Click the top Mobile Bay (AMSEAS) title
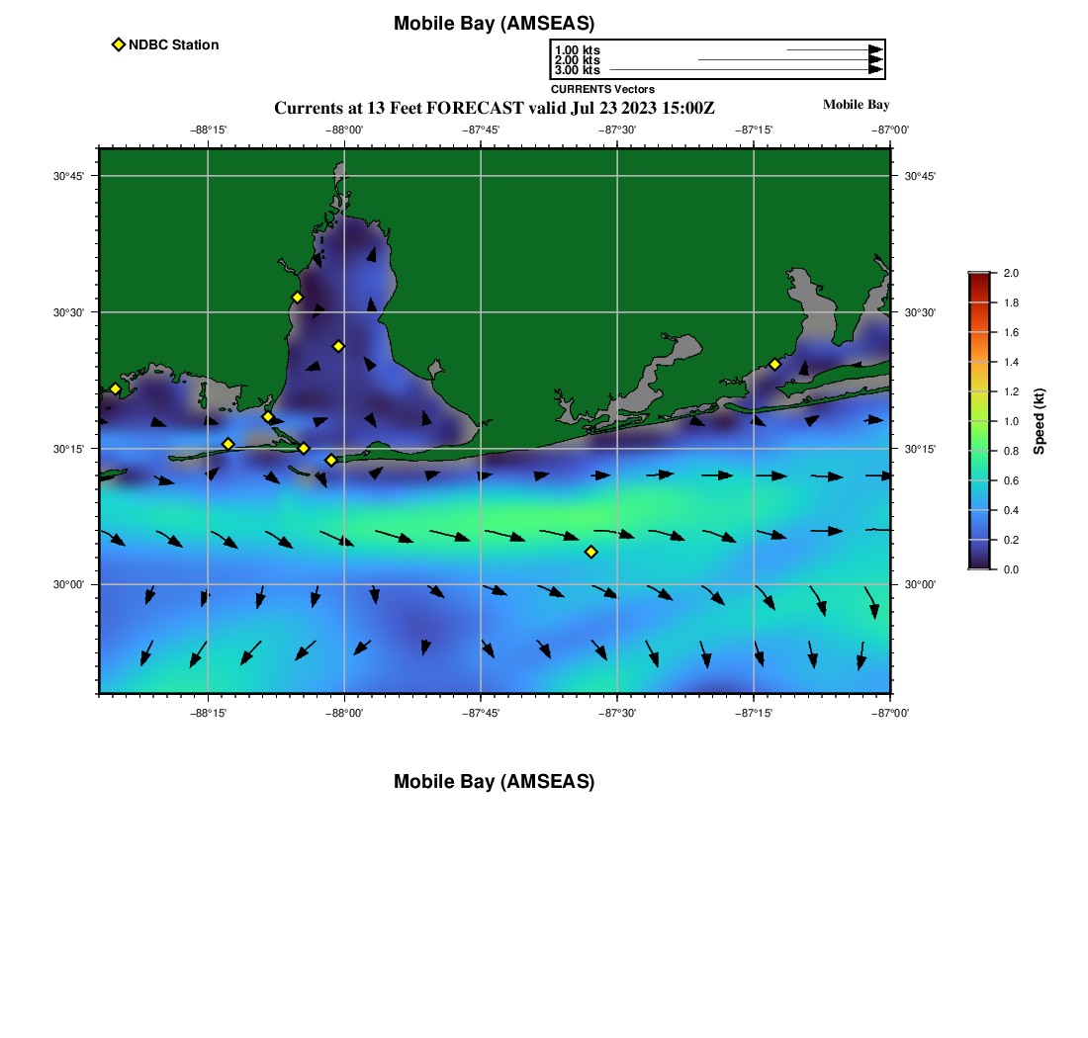Screen dimensions: 1088x1038 tap(494, 24)
